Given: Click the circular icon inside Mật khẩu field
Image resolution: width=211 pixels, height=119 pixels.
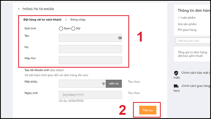Looking at the screenshot, I should (103, 84).
